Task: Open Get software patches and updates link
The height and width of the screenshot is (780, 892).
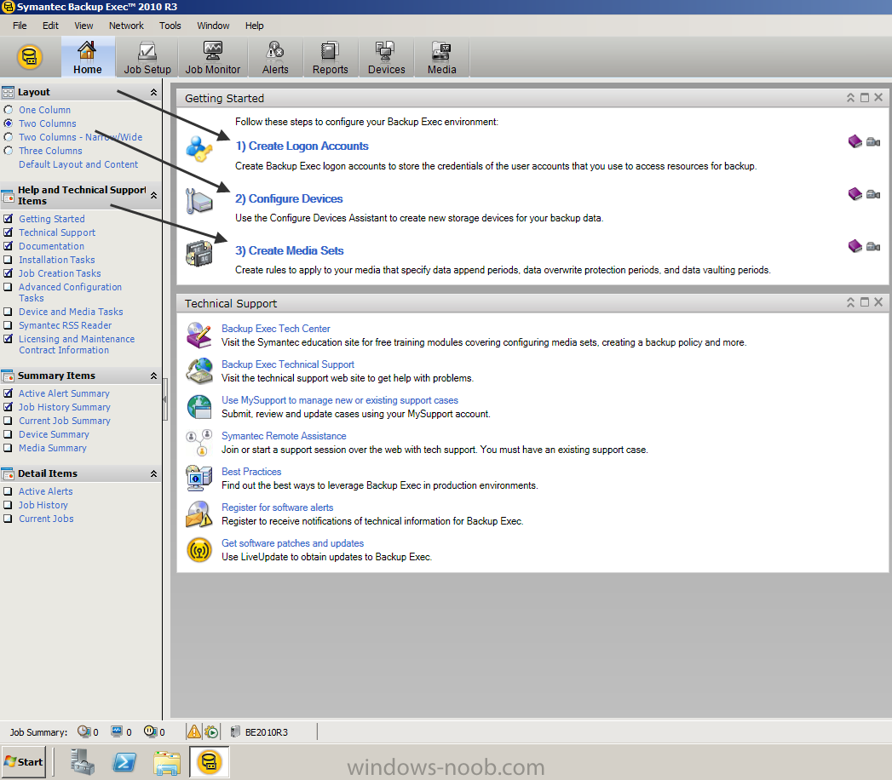Action: click(x=292, y=543)
